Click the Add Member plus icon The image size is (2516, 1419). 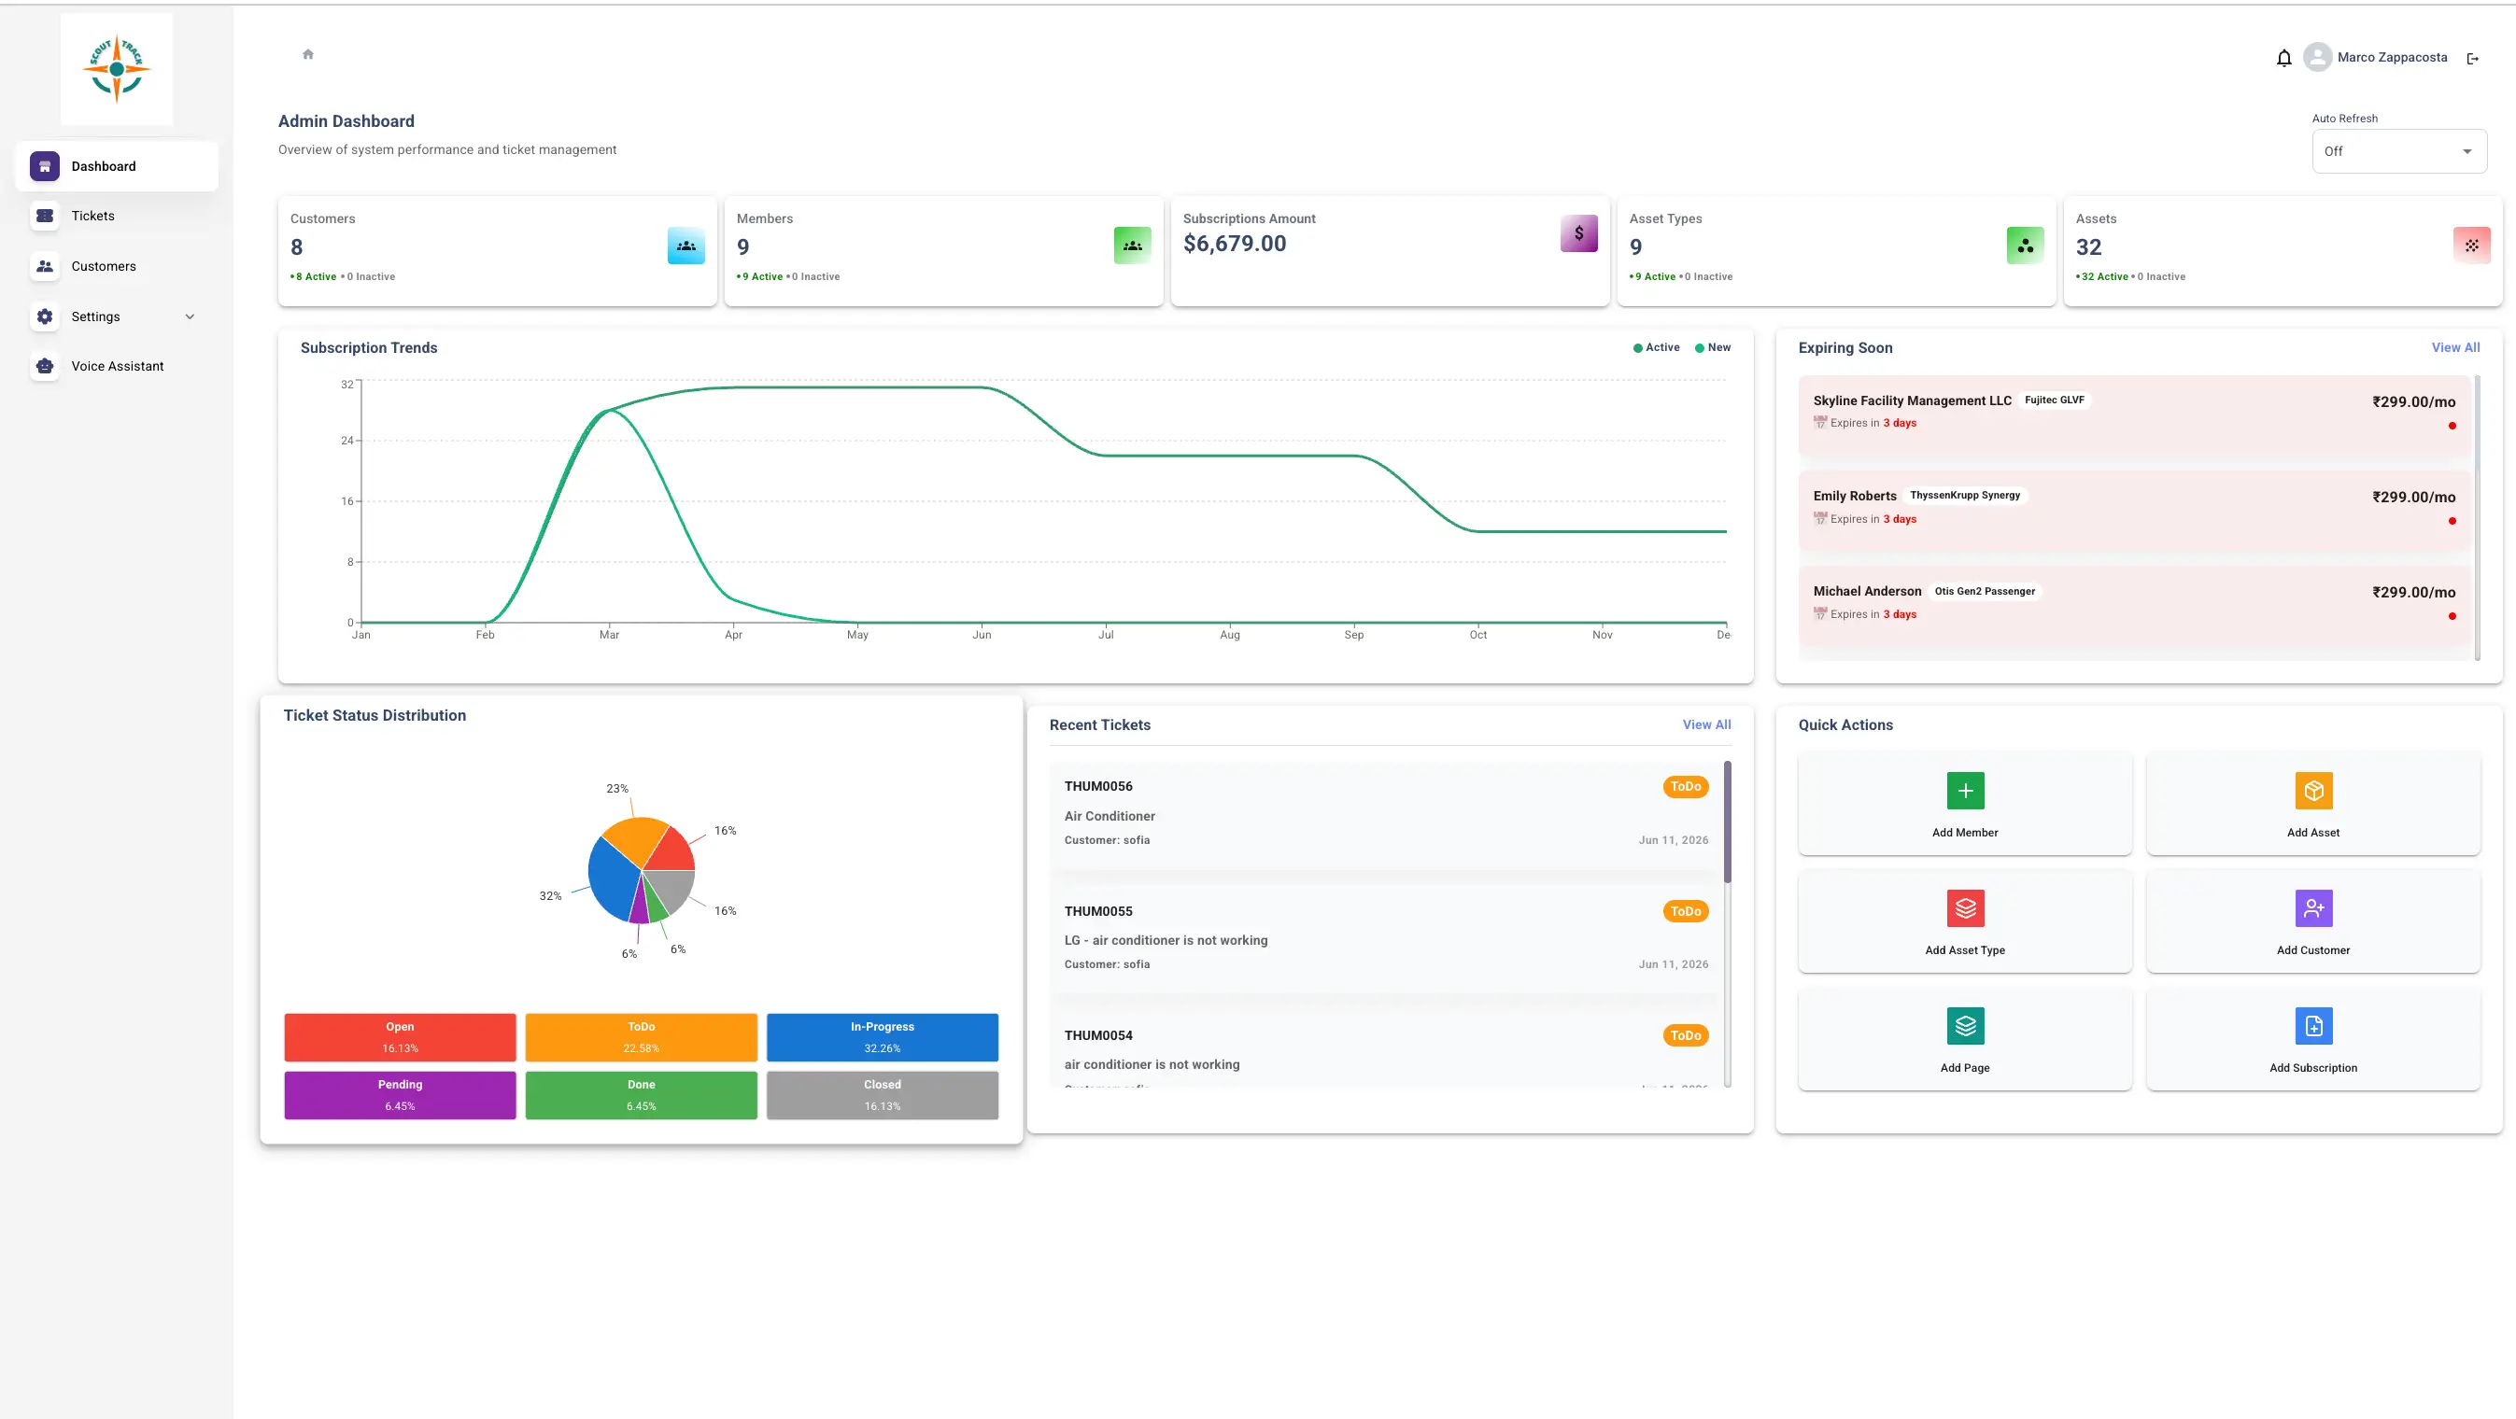pos(1965,790)
